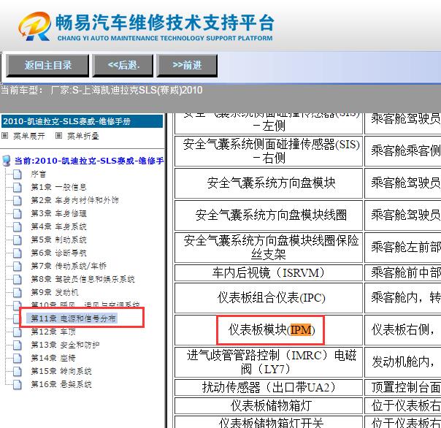
Task: Click the 当前车型 vehicle info text
Action: (x=101, y=91)
